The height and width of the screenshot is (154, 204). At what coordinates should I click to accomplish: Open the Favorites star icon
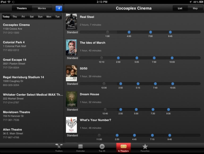coord(145,147)
